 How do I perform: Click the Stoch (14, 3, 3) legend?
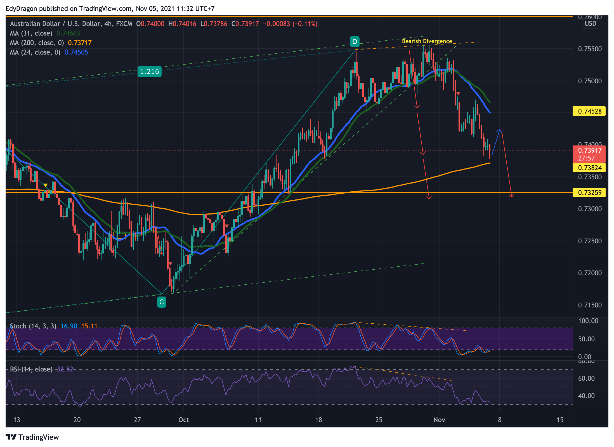(33, 326)
